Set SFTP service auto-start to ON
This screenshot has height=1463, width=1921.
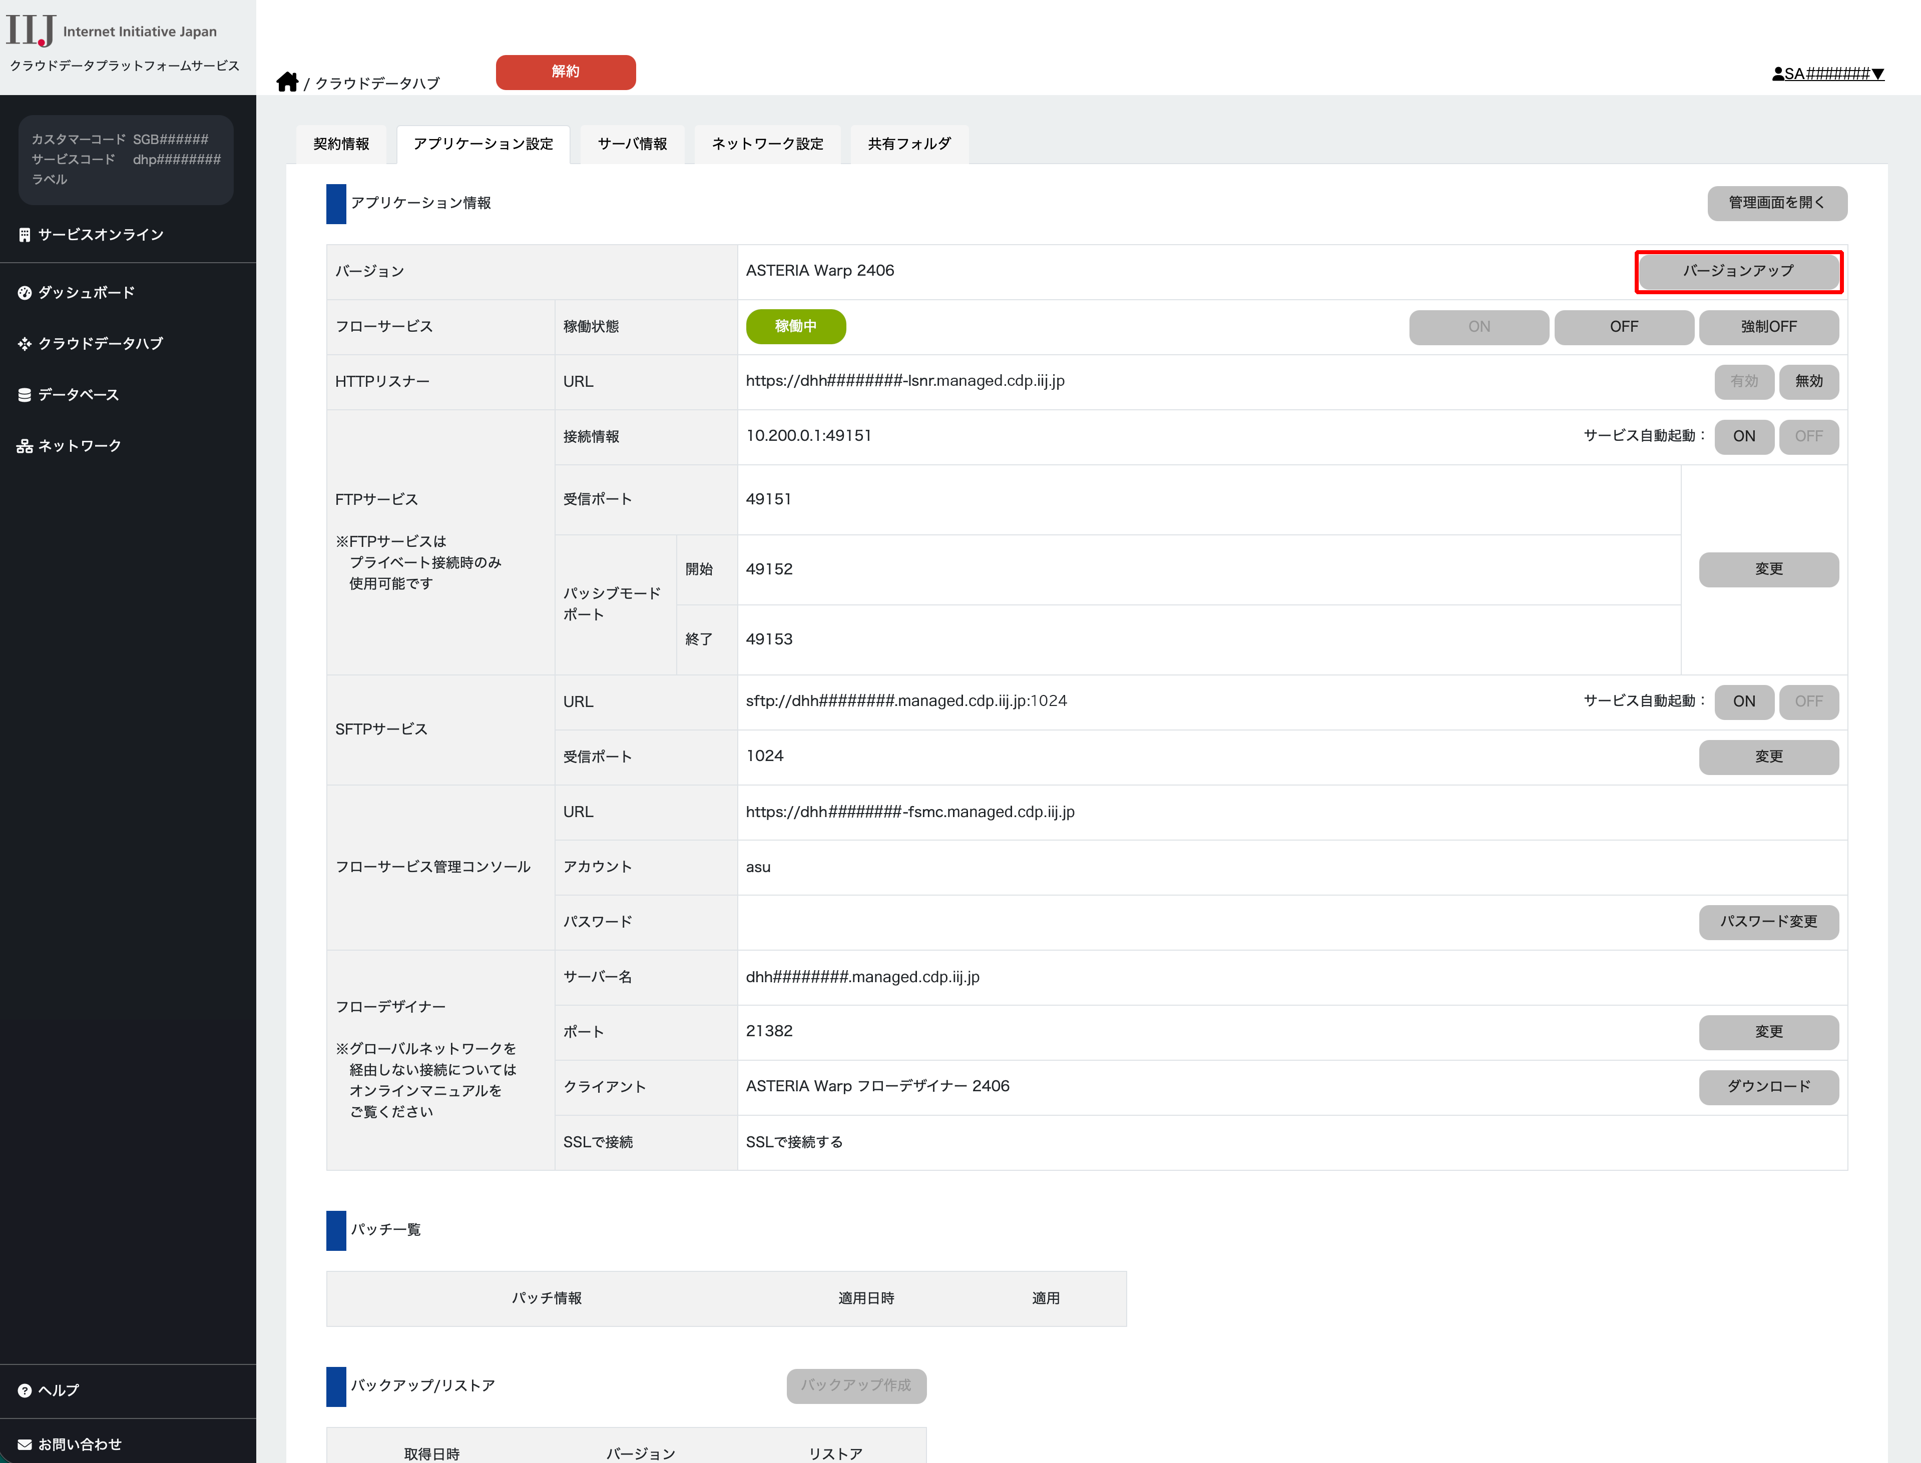pyautogui.click(x=1743, y=701)
